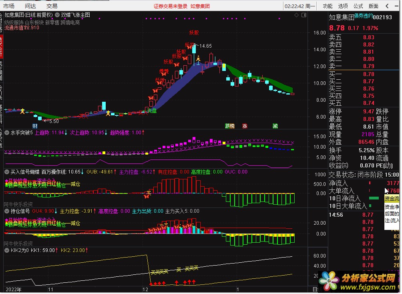
Task: Click the green bar beside 10日净流入
Action: coord(374,198)
